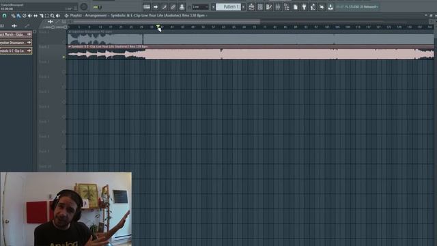Open the plug-shaped plugin picker icon

coord(304,7)
